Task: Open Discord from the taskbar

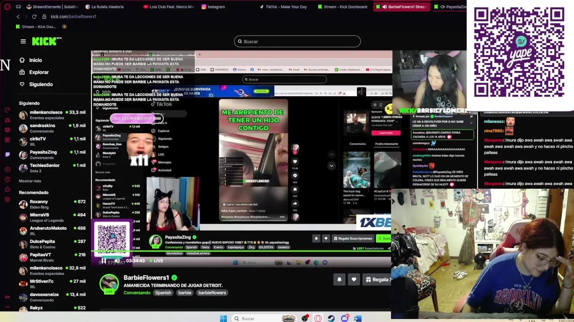Action: point(344,318)
